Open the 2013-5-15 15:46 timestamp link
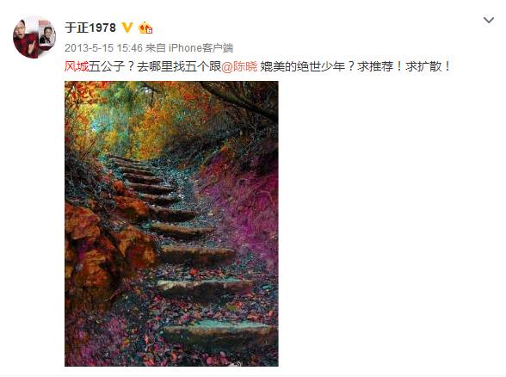Image resolution: width=506 pixels, height=377 pixels. point(103,48)
